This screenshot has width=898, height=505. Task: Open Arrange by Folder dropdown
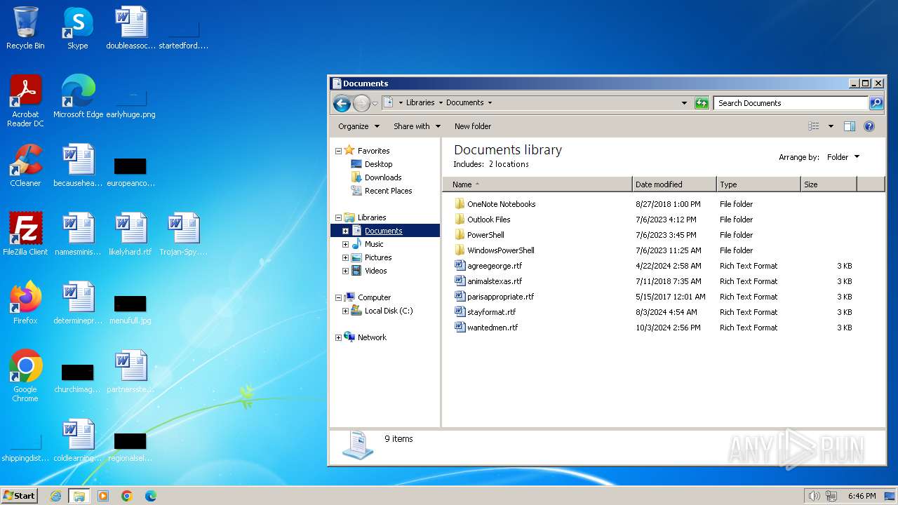click(x=843, y=157)
